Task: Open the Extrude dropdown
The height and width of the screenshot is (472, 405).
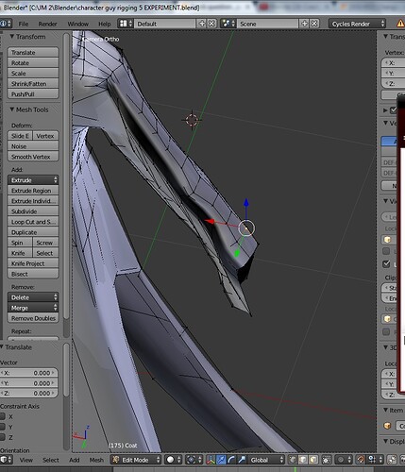Action: coord(33,180)
